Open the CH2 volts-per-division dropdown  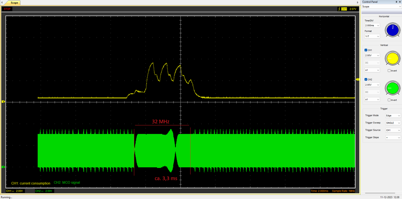pos(372,85)
